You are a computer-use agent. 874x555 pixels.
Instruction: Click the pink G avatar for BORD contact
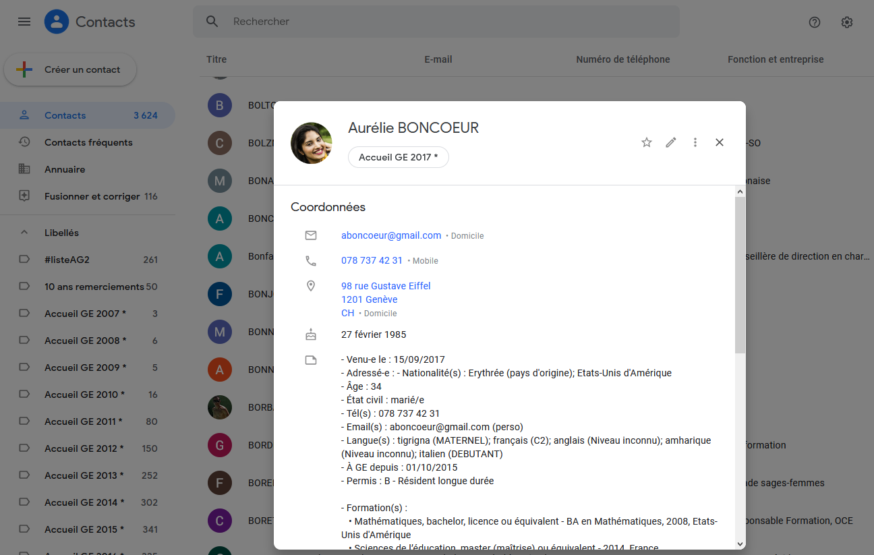coord(220,445)
